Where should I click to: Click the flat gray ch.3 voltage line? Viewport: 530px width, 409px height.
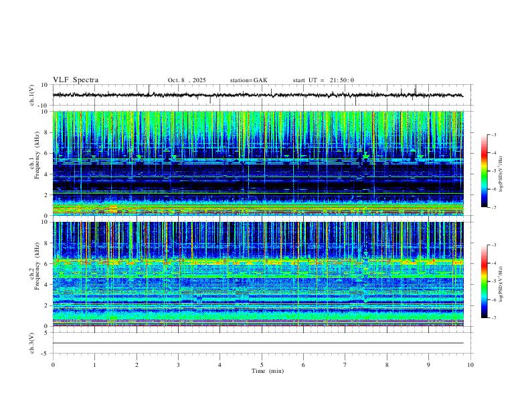[x=258, y=343]
